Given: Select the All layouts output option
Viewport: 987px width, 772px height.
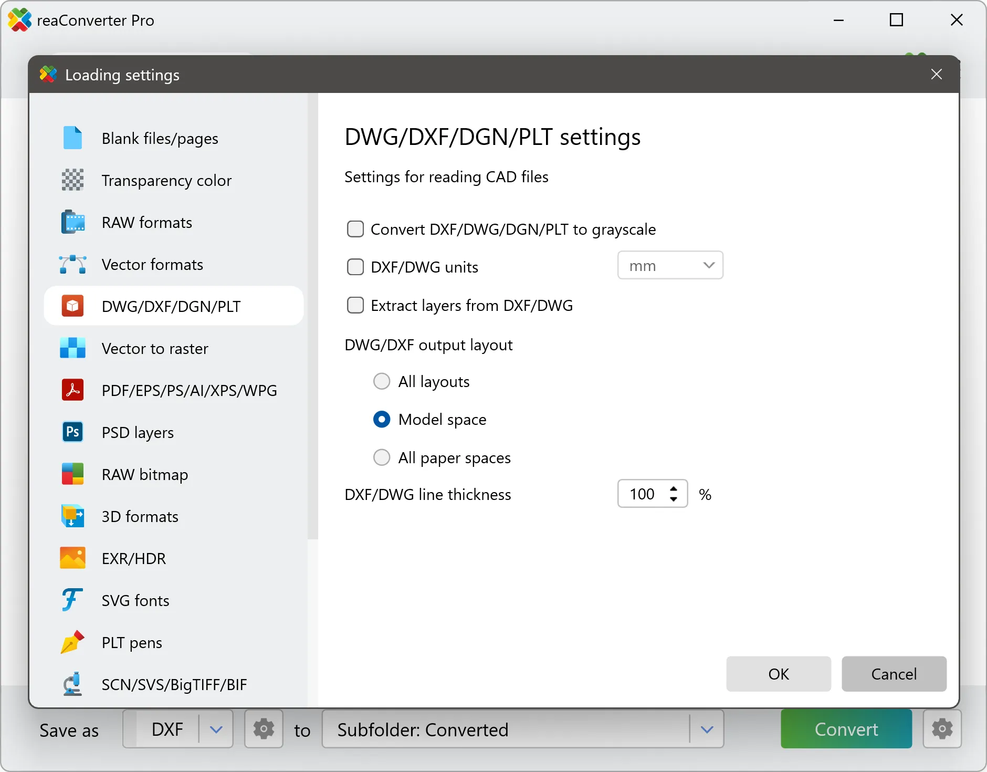Looking at the screenshot, I should [382, 381].
